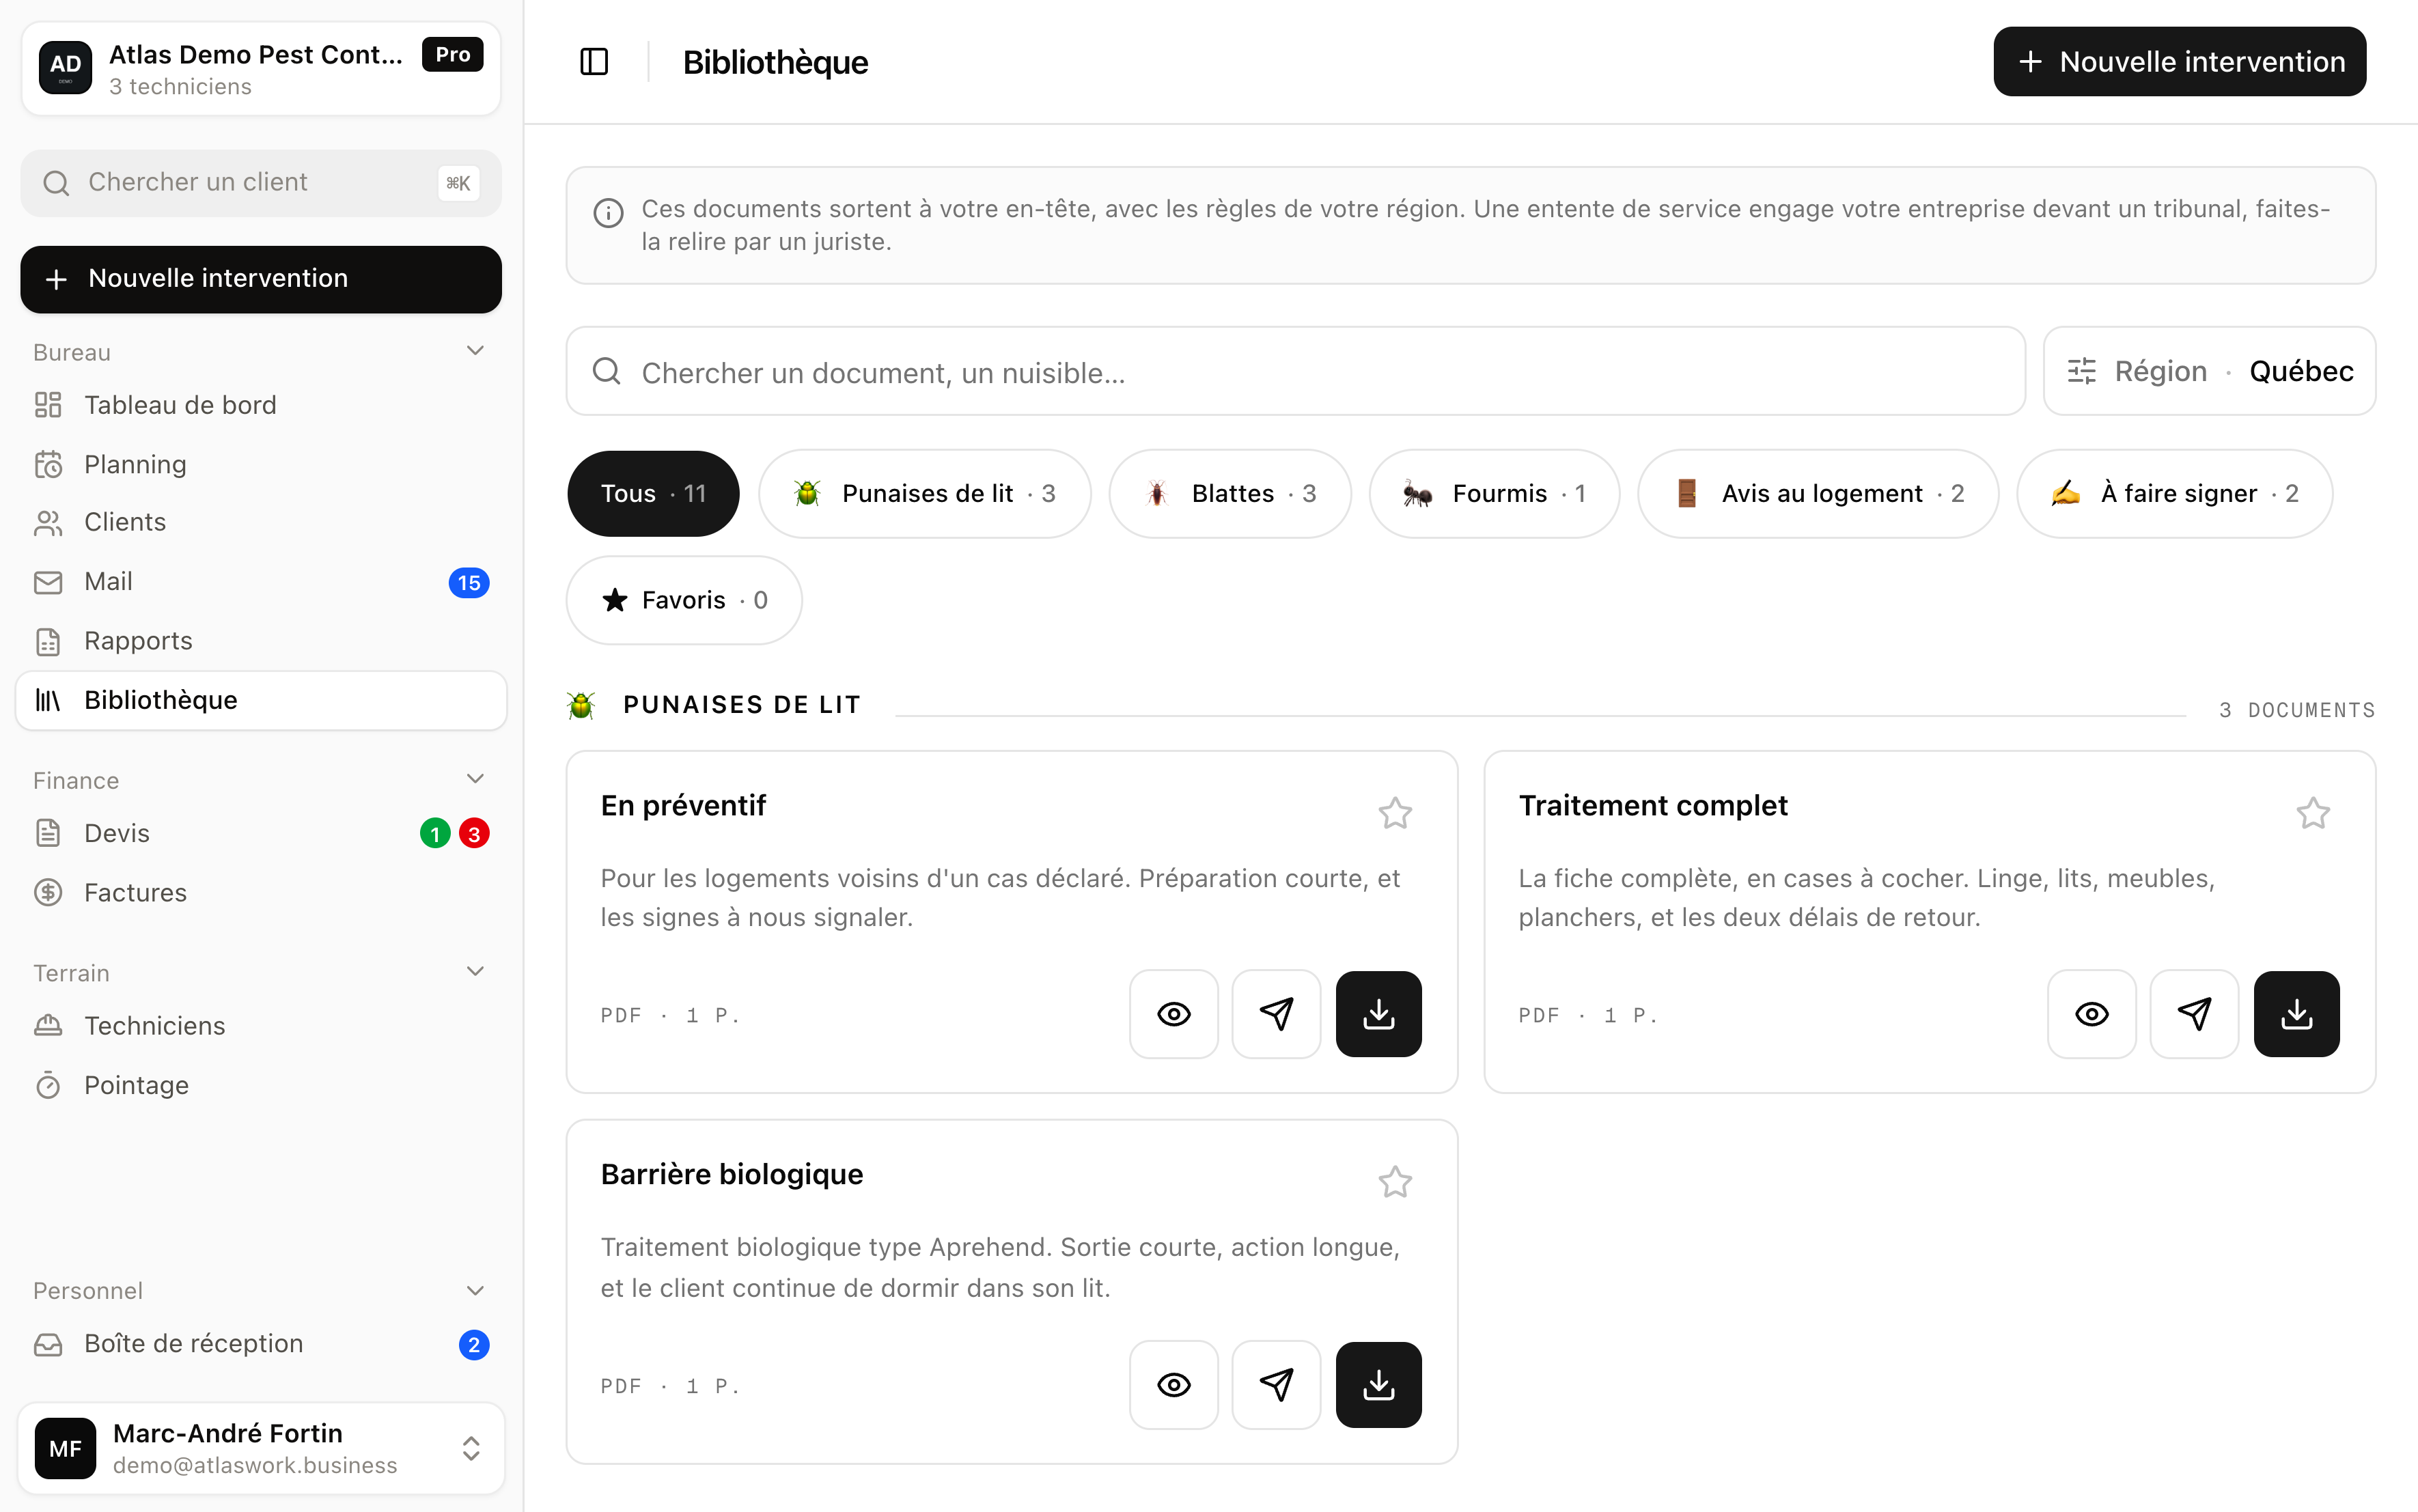Focus the Chercher un document search field
This screenshot has width=2418, height=1512.
click(1296, 372)
